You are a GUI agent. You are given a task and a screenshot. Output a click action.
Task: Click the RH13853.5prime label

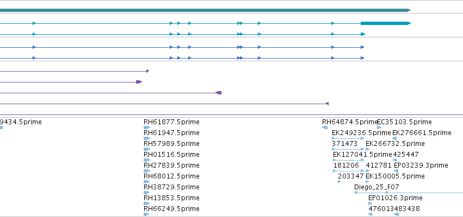(171, 198)
